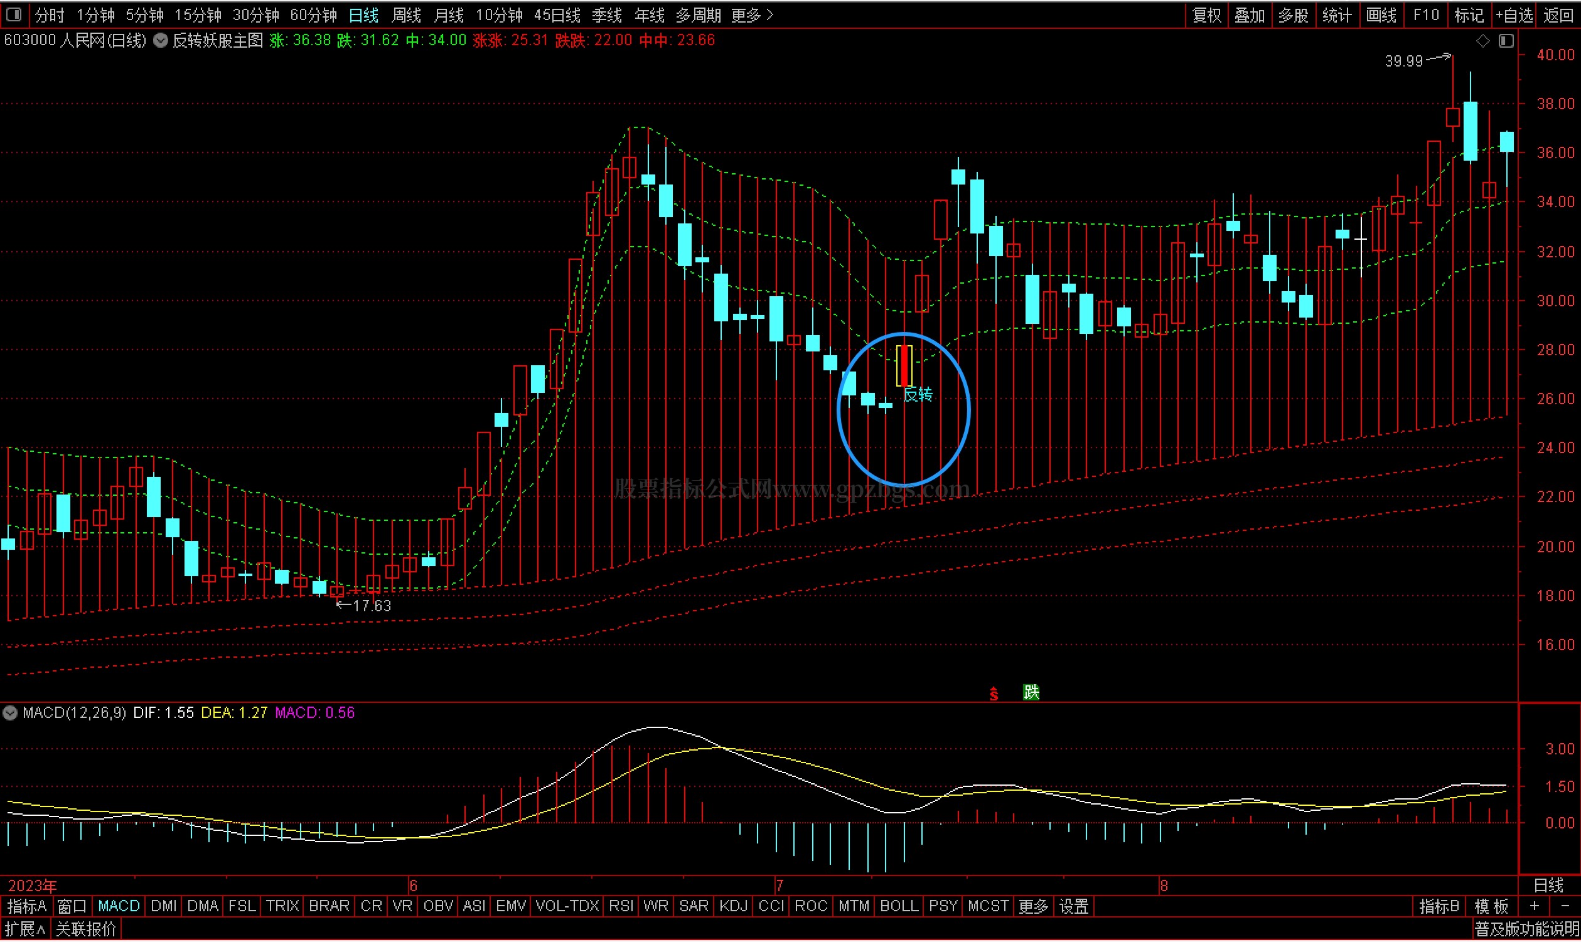Open F10 company info
Viewport: 1581px width, 942px height.
1426,14
